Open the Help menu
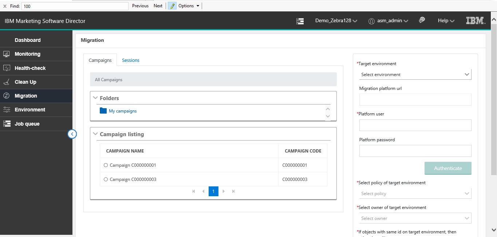497x237 pixels. point(446,21)
